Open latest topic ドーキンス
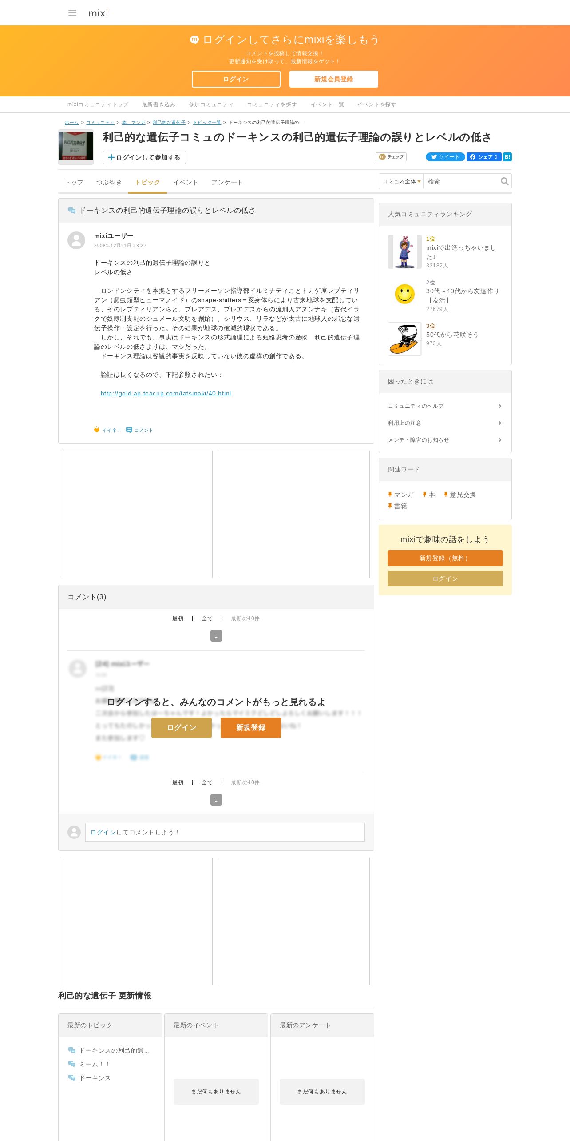Viewport: 570px width, 1141px height. click(x=95, y=1078)
